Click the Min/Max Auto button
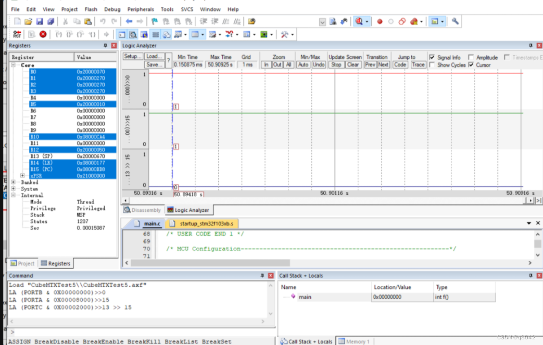The width and height of the screenshot is (543, 345). click(304, 65)
